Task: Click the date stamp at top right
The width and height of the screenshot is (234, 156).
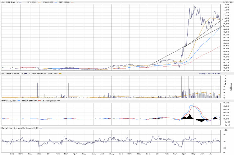Action: pos(227,2)
